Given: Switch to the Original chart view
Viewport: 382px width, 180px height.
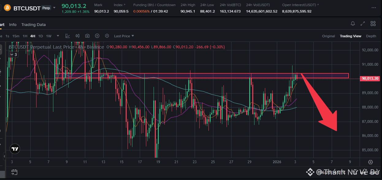Looking at the screenshot, I should (x=328, y=36).
